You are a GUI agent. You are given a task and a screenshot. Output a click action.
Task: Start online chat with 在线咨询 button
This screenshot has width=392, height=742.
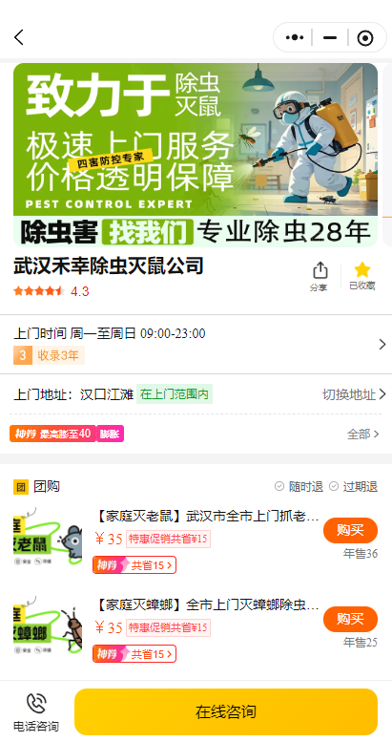[x=226, y=711]
